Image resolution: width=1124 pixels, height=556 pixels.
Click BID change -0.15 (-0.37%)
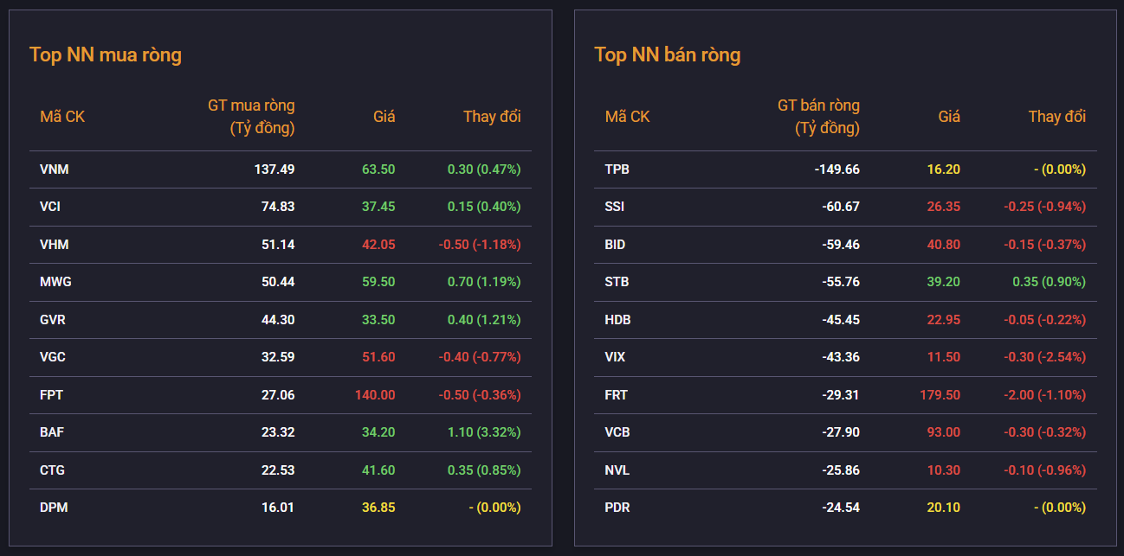(x=1044, y=245)
